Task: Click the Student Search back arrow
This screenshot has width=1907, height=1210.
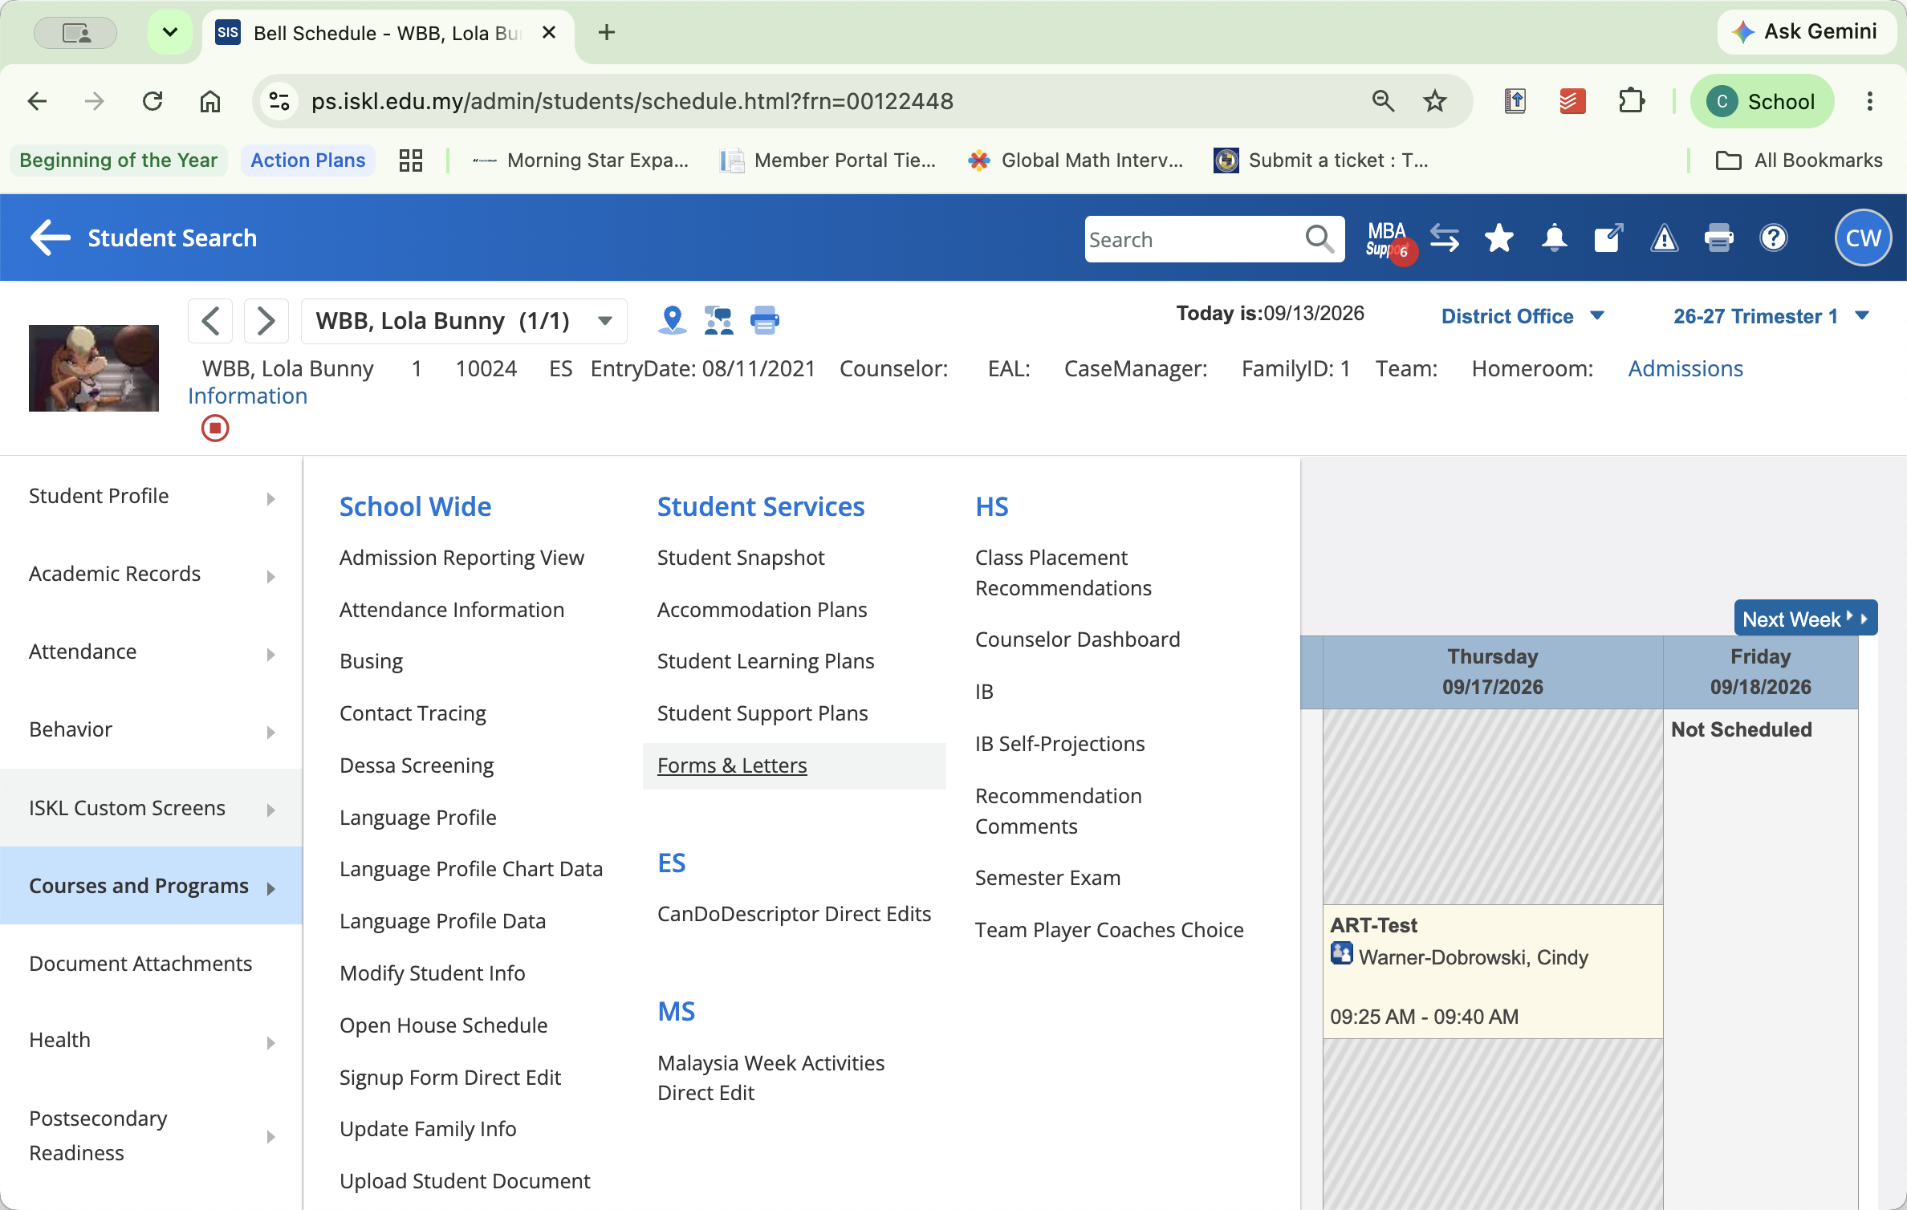Action: click(x=50, y=238)
